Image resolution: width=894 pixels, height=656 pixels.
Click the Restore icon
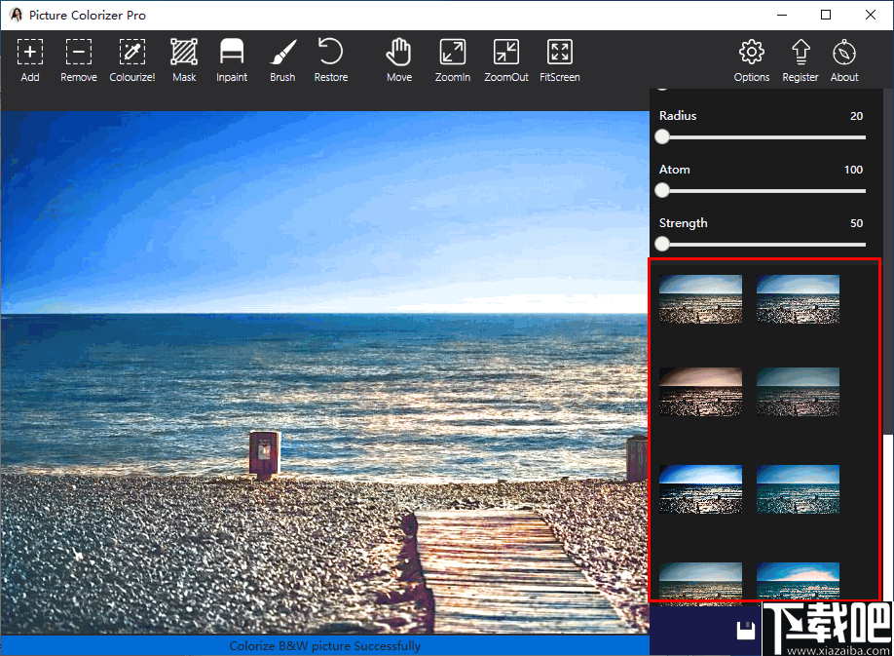(330, 58)
